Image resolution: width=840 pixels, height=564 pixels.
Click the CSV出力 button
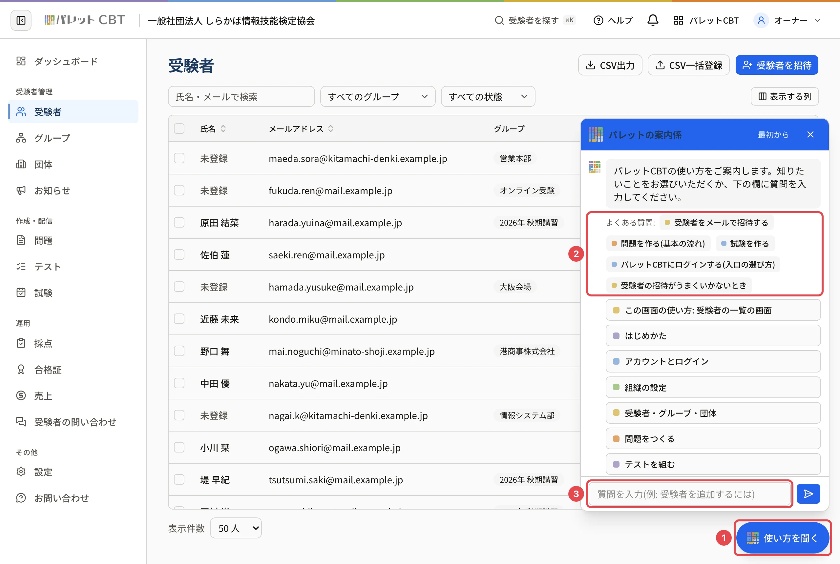point(610,65)
